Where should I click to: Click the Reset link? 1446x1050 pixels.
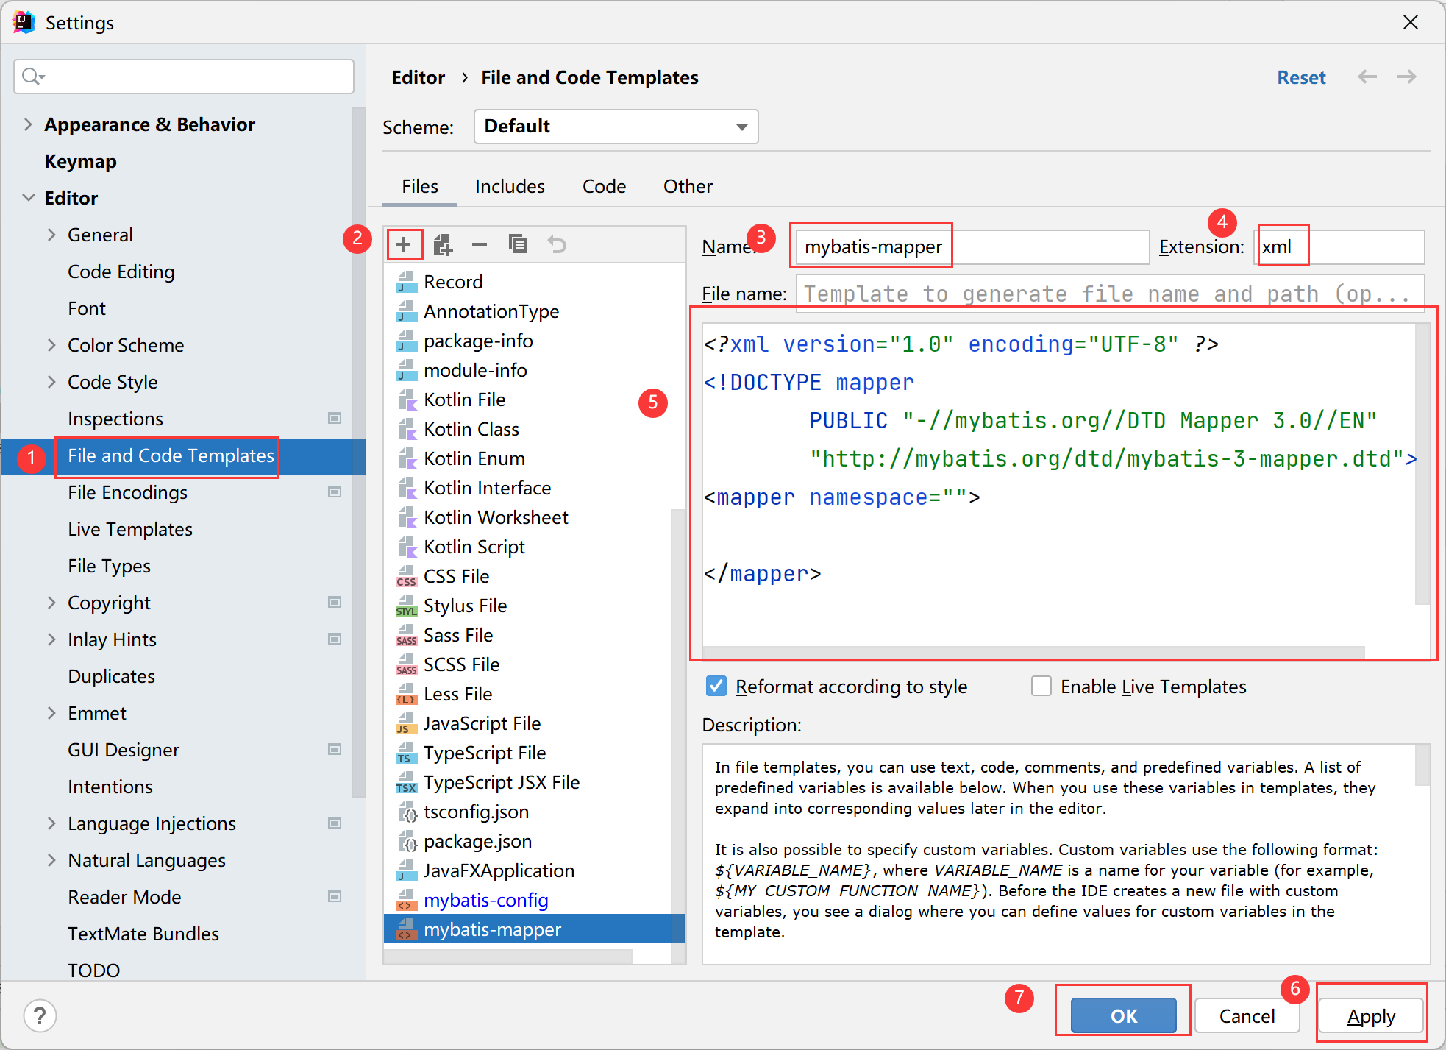click(1301, 77)
